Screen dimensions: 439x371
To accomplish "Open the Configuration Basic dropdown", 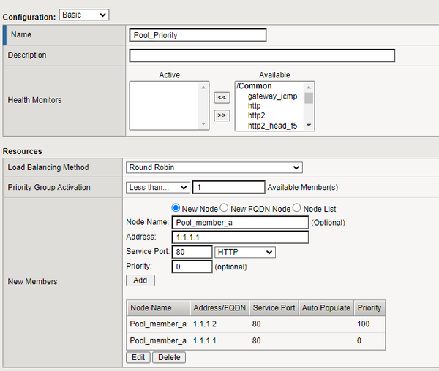I will (85, 15).
